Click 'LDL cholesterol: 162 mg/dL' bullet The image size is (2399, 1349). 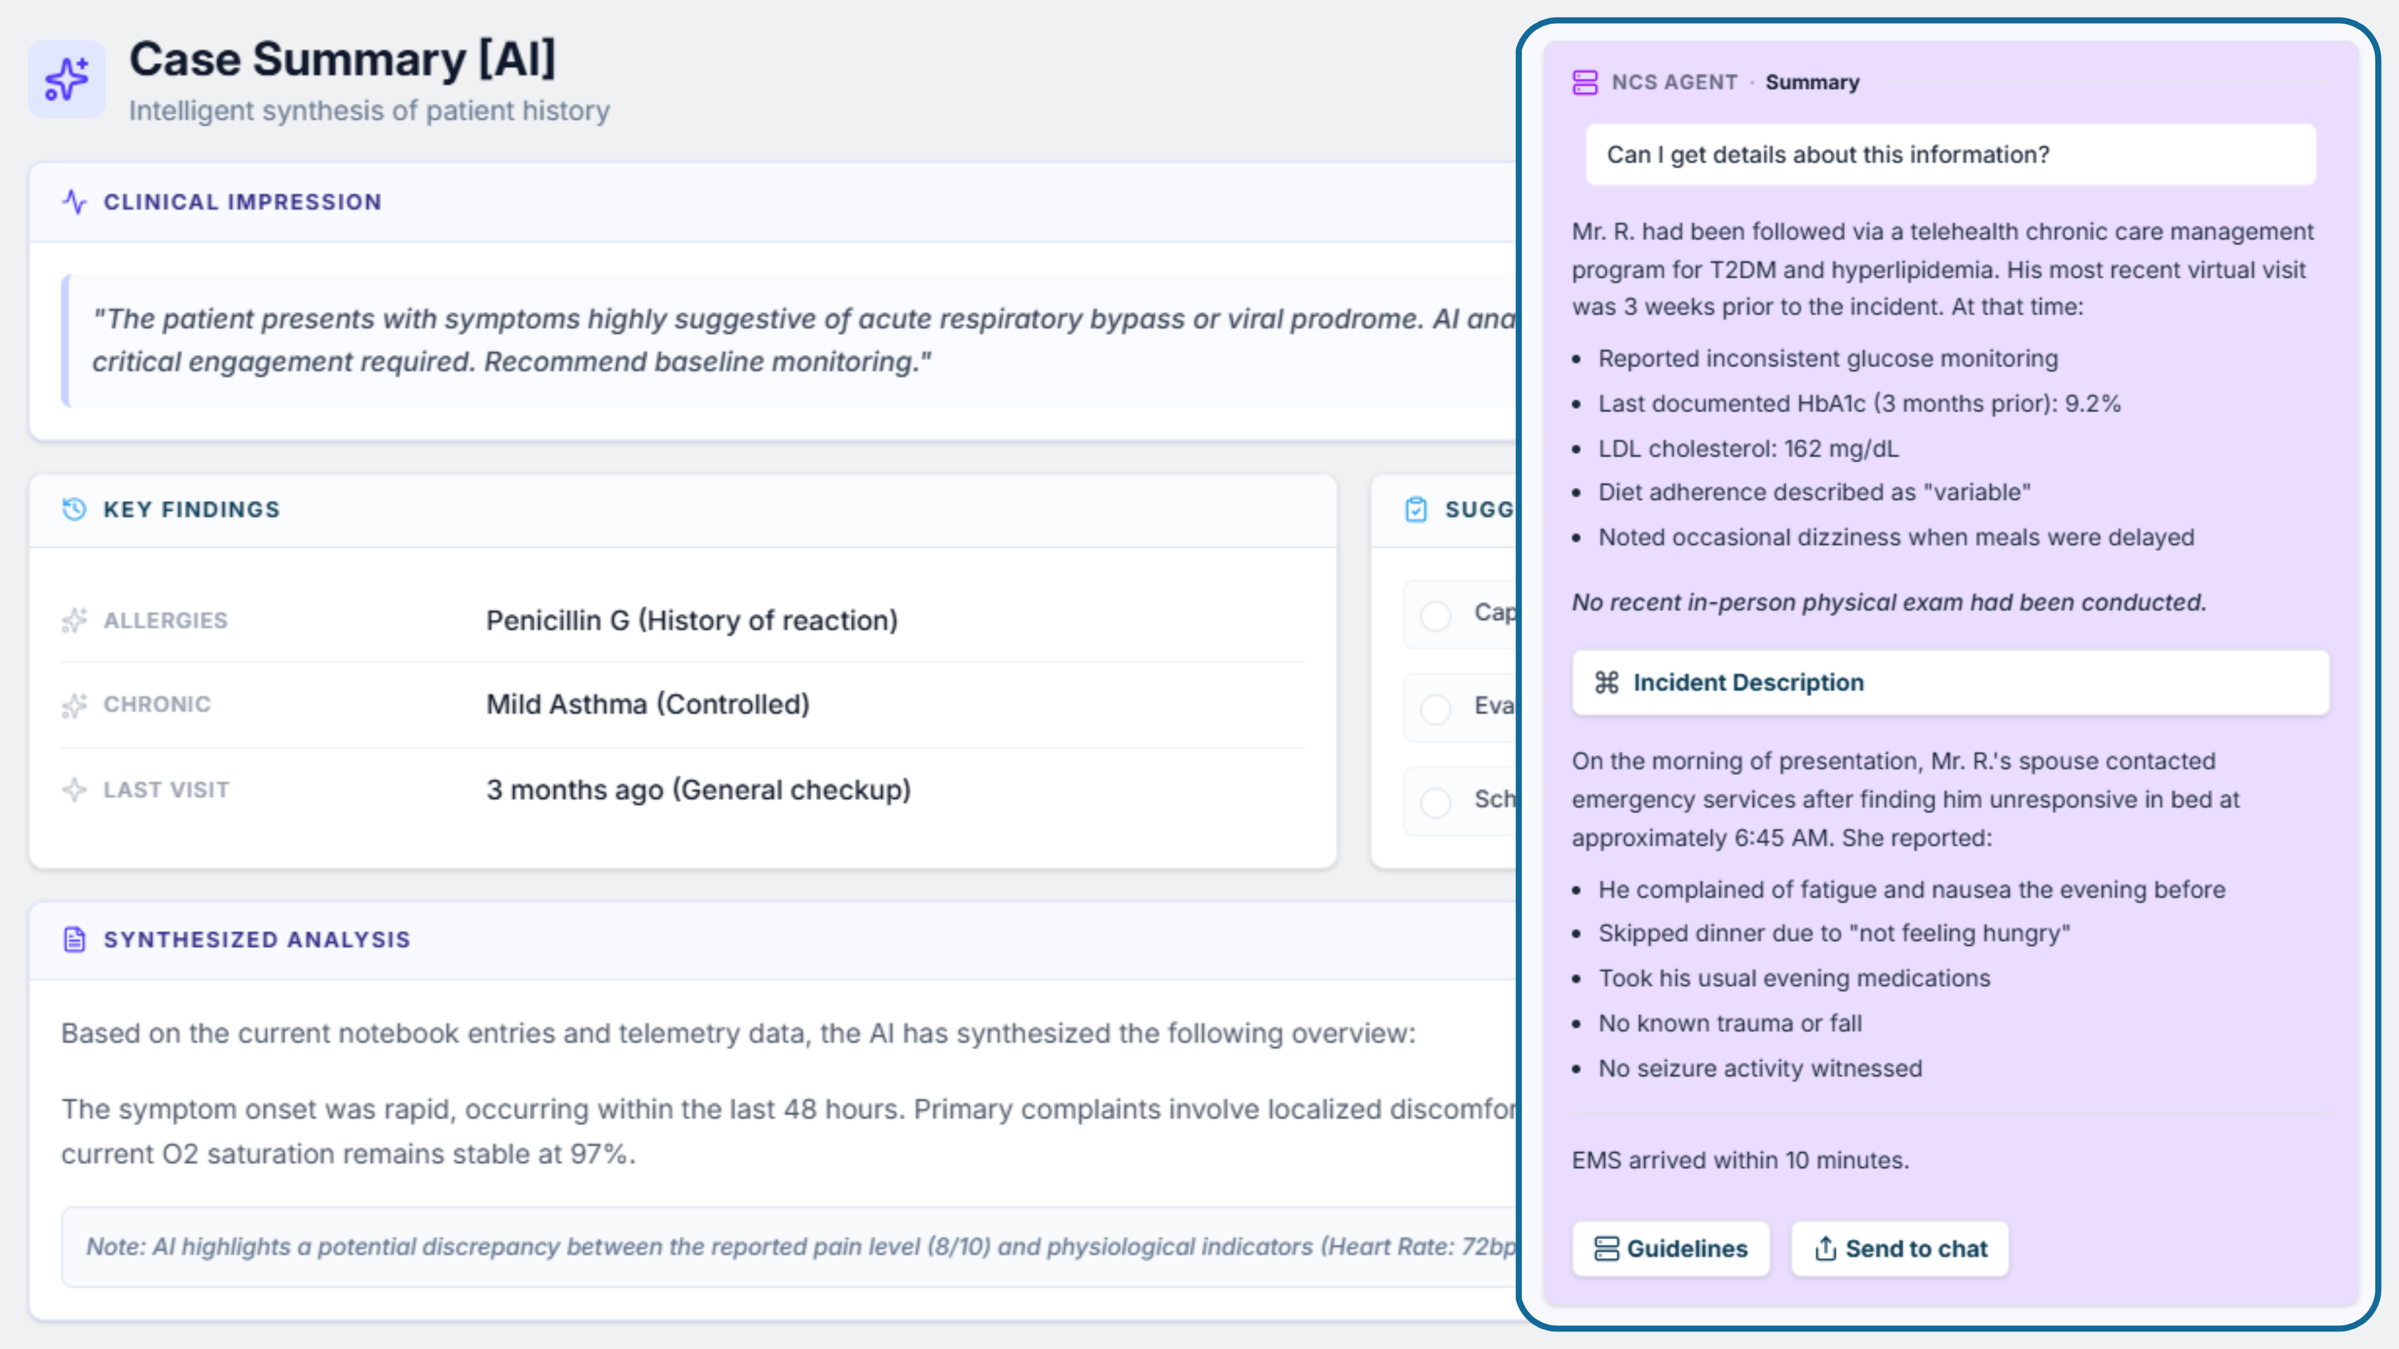(1748, 449)
